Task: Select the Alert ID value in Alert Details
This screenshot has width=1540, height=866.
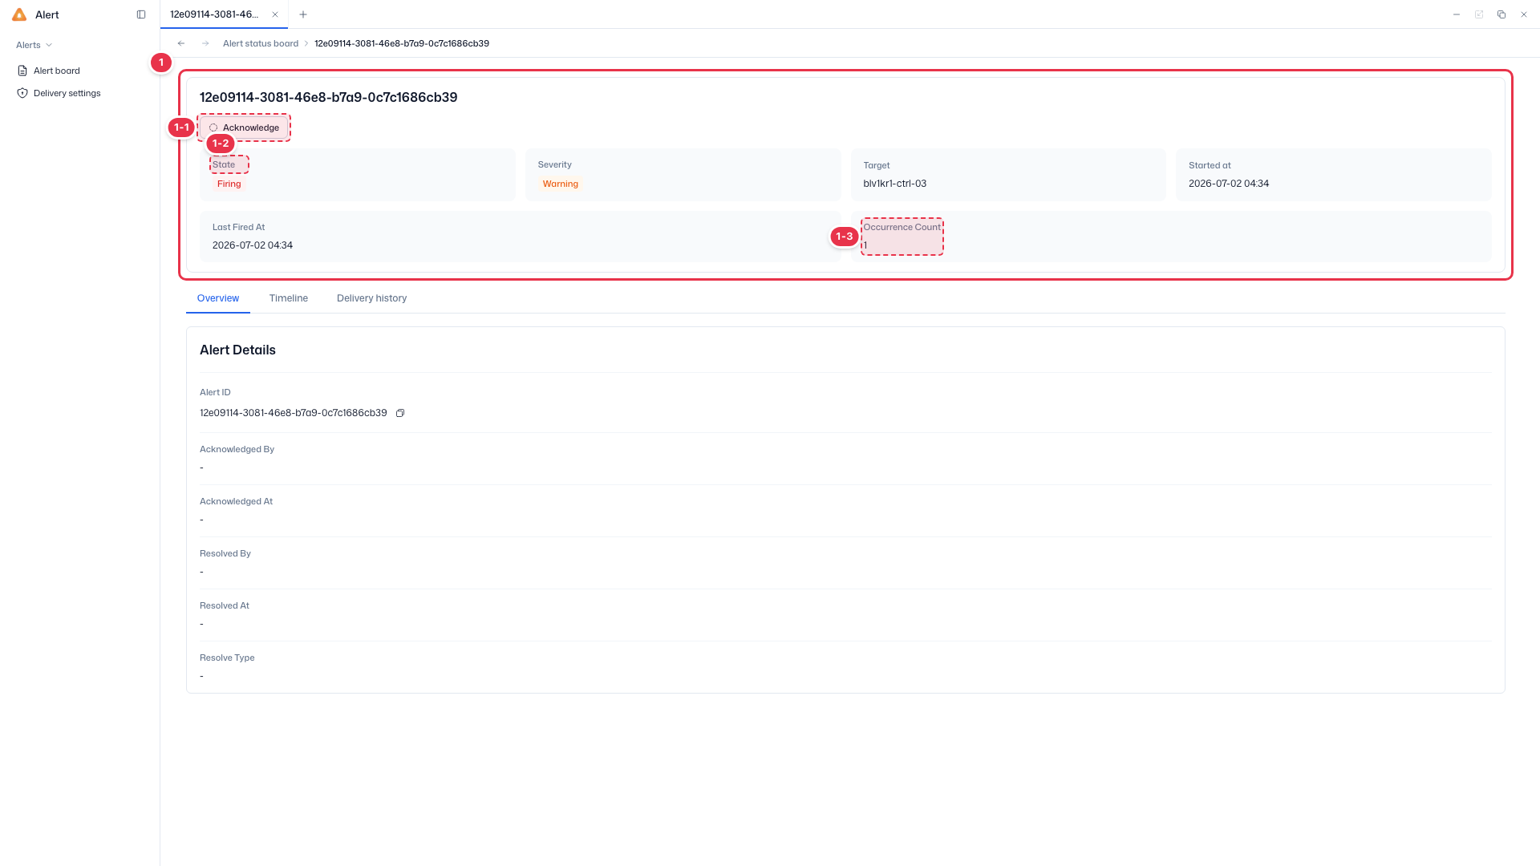Action: [294, 413]
